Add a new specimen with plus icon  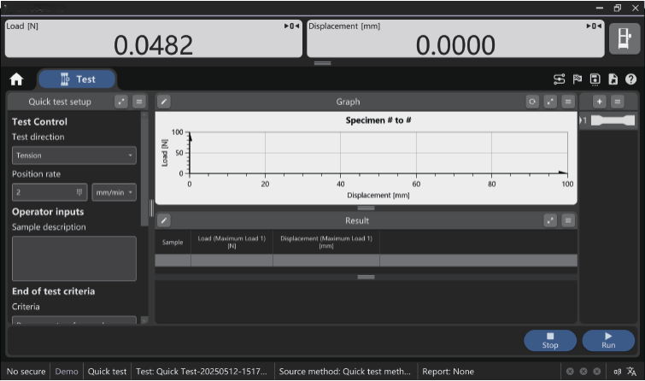pos(599,102)
